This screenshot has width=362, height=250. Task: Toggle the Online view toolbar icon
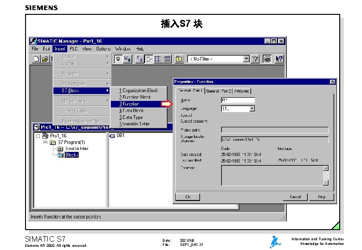[118, 59]
